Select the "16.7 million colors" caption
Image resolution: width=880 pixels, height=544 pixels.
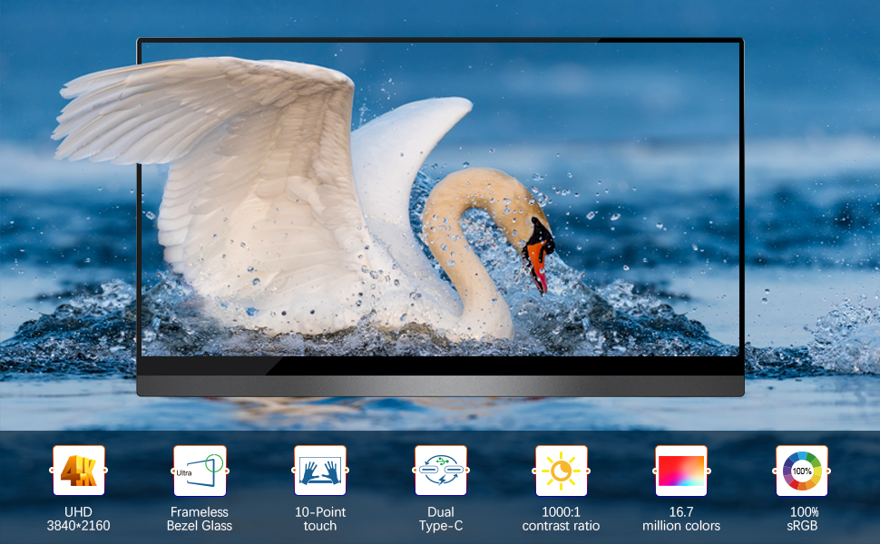tap(680, 519)
